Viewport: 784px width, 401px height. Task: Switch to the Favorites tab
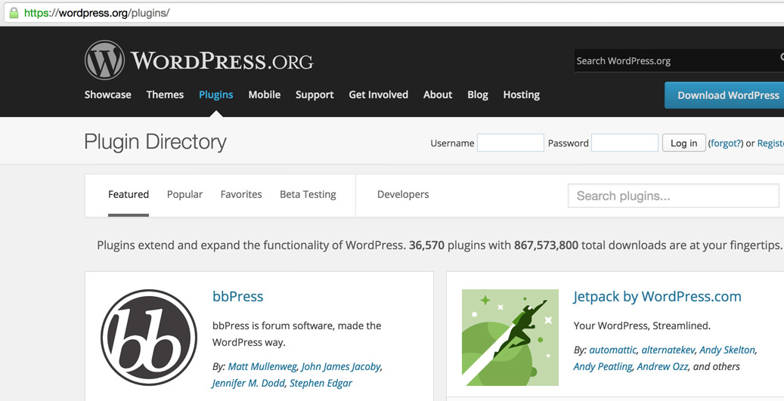point(241,194)
